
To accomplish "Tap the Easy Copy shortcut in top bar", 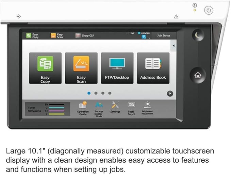I will (32, 35).
